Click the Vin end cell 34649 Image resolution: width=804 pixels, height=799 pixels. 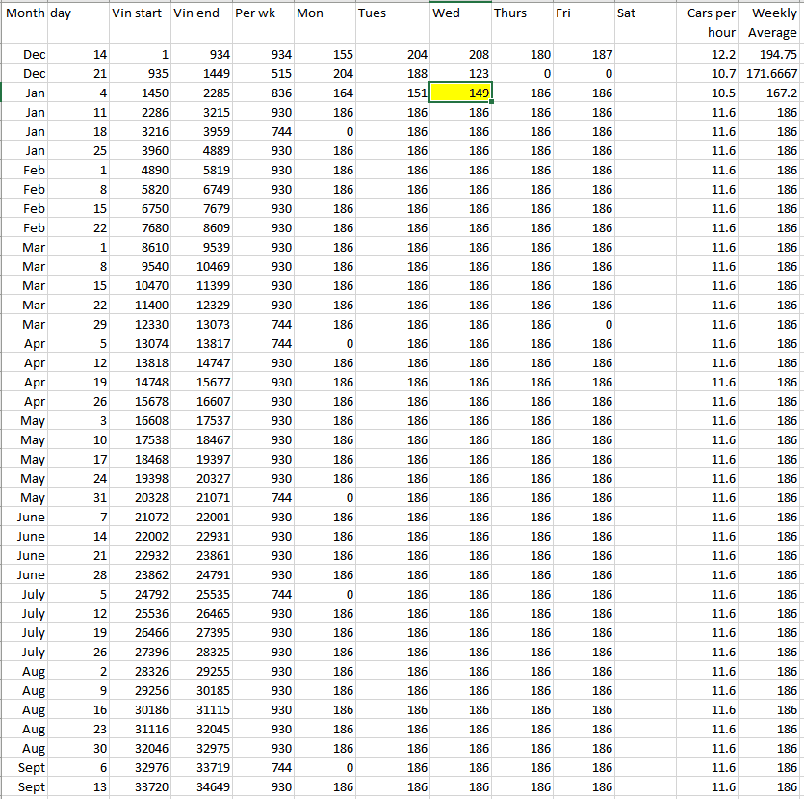[x=200, y=787]
